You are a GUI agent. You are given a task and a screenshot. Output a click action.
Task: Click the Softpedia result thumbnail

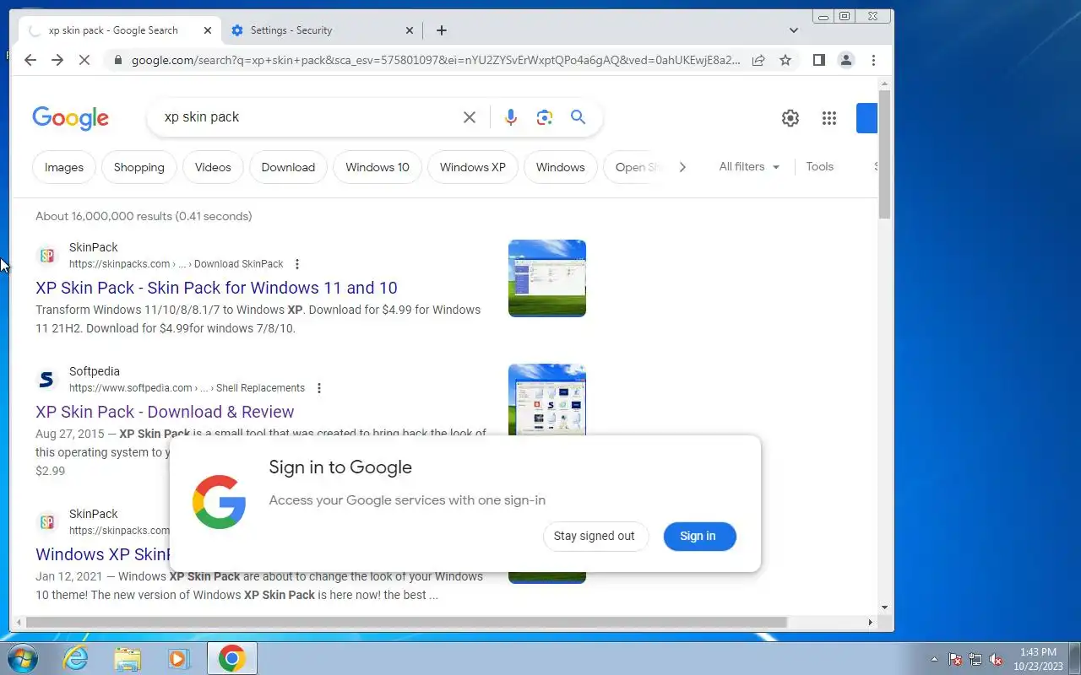(x=547, y=400)
